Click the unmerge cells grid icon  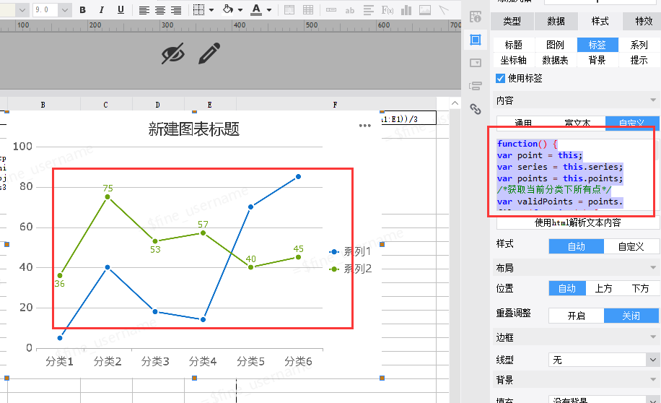pos(308,9)
